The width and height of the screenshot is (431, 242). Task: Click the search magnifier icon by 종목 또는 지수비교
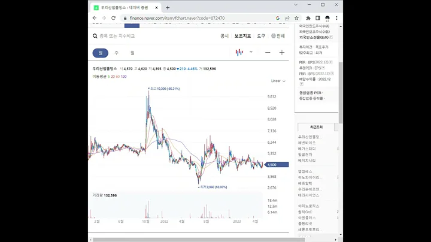[x=95, y=36]
